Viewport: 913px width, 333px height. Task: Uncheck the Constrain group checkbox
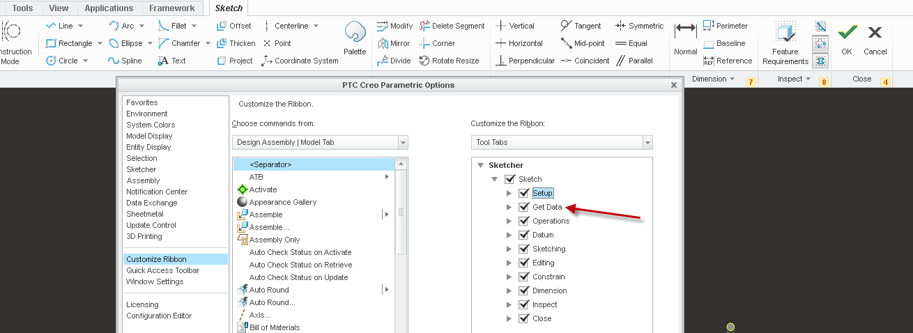523,277
